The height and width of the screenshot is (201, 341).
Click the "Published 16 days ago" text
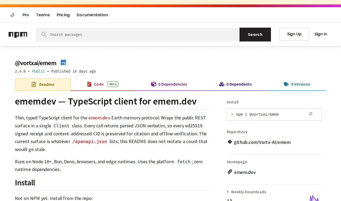tap(74, 71)
